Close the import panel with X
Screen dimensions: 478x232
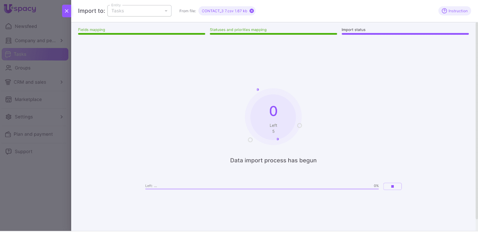tap(66, 11)
